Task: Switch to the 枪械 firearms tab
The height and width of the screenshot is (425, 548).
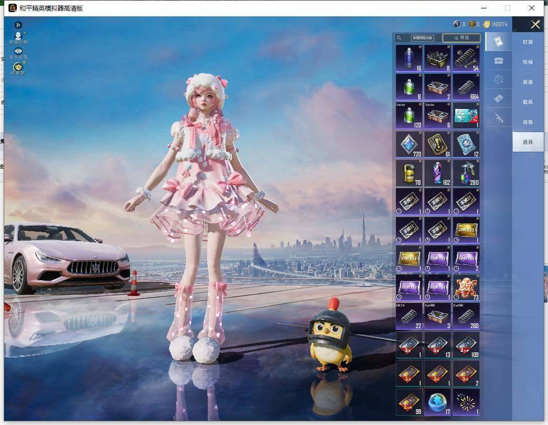Action: [528, 62]
